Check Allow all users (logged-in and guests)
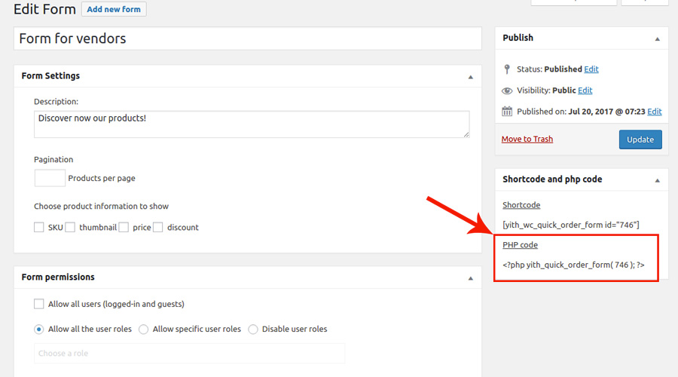The width and height of the screenshot is (678, 377). [x=39, y=304]
